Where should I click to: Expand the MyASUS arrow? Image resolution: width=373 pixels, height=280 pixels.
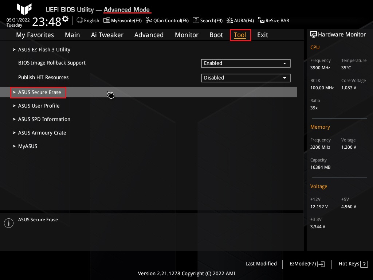(x=14, y=146)
